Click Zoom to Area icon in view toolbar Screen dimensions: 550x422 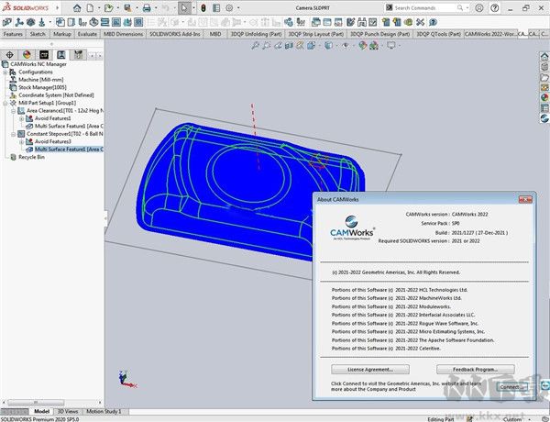click(x=267, y=45)
